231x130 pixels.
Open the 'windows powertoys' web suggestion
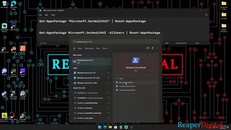(x=91, y=108)
